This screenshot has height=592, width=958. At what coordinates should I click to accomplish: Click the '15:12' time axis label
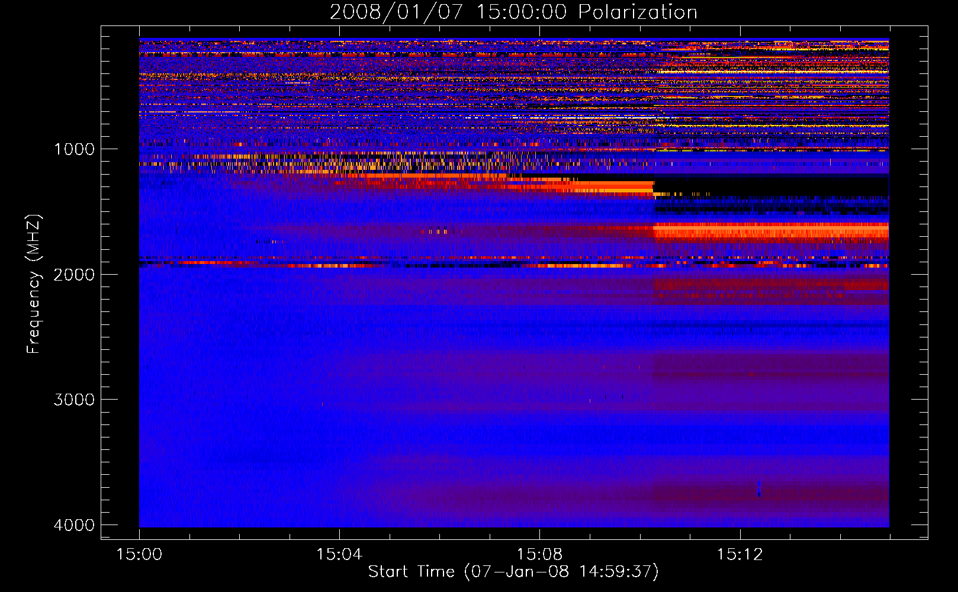tap(740, 555)
